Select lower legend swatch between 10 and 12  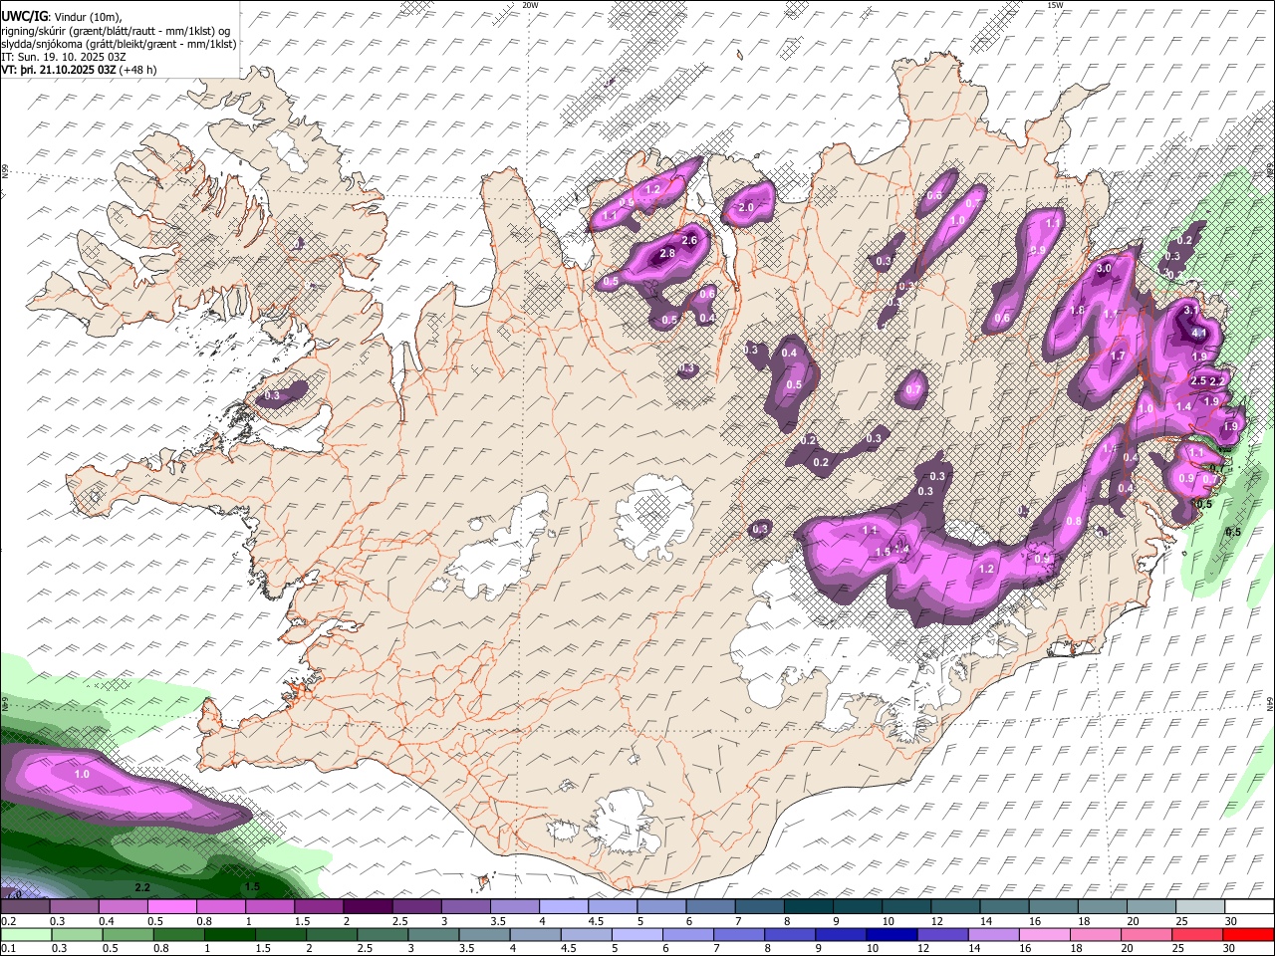(x=892, y=934)
